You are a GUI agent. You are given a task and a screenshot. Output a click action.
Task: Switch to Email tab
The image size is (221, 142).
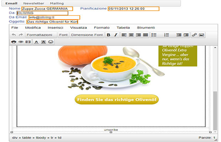11,3
